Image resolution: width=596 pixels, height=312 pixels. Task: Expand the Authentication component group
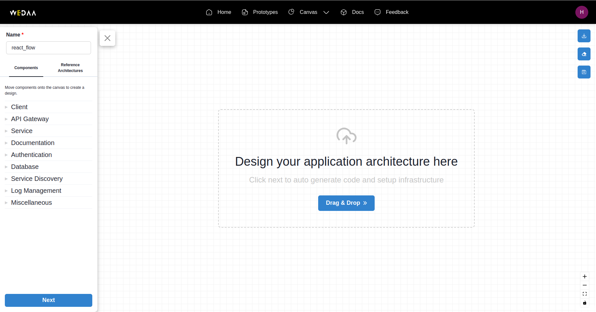pos(48,155)
